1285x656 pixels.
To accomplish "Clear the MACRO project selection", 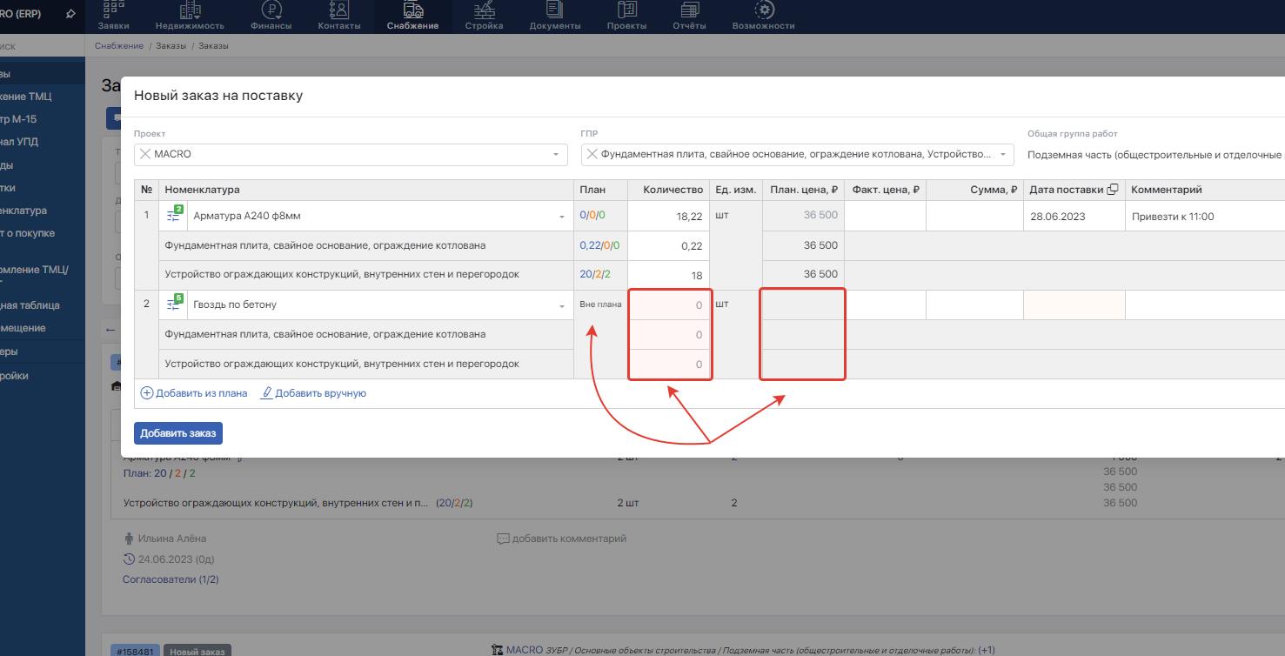I will pos(145,154).
